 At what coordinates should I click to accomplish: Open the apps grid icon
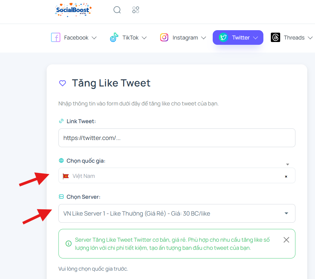tap(136, 10)
